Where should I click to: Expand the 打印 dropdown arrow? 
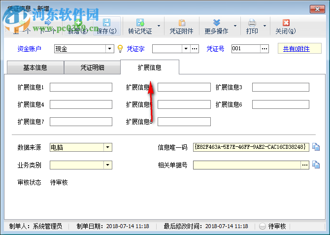click(264, 26)
